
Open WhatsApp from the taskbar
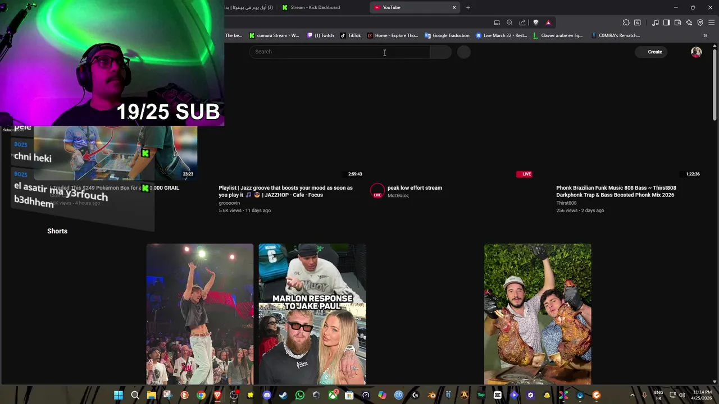pyautogui.click(x=299, y=395)
